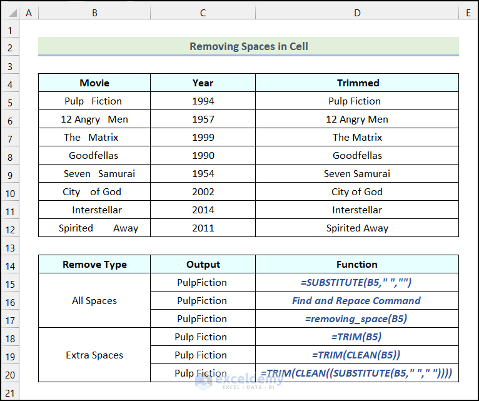Select the column C header
The width and height of the screenshot is (479, 401).
[203, 13]
